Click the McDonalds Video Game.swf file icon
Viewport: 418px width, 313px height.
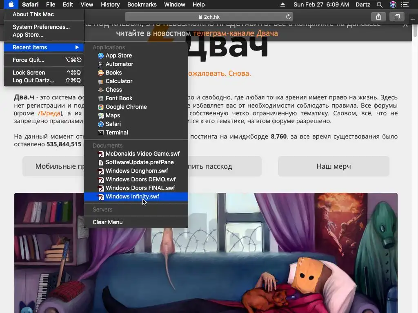point(101,154)
